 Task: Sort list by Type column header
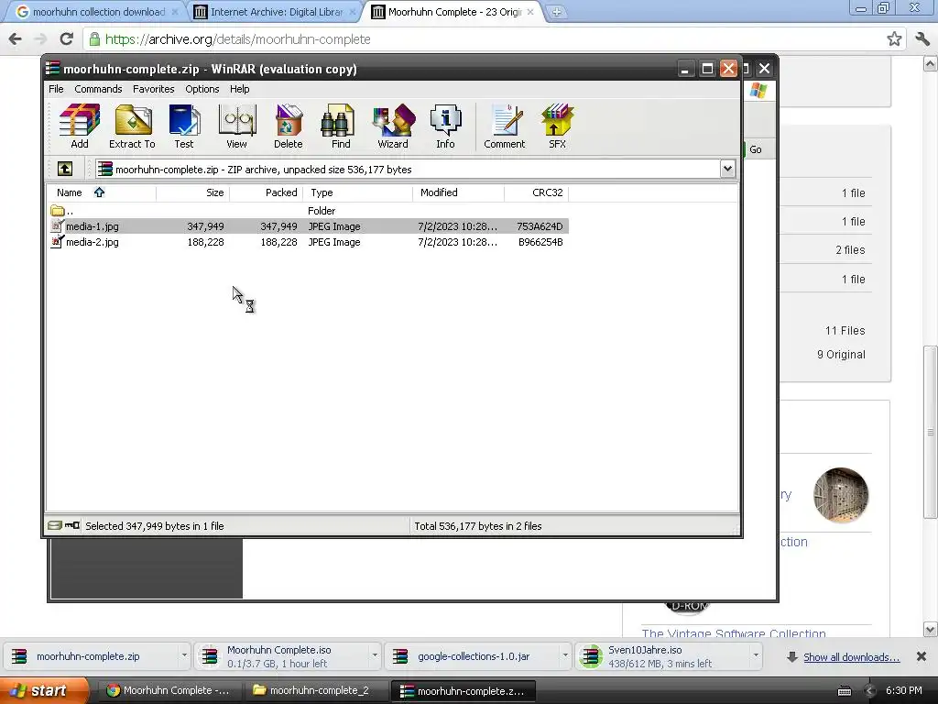click(358, 192)
